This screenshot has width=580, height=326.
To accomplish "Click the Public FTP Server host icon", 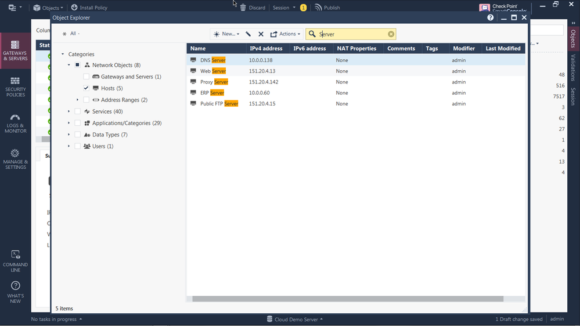I will point(193,103).
